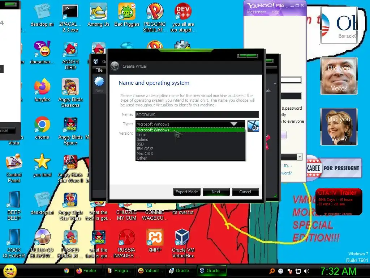Click the McCain Did you Vote gadget
This screenshot has height=278, width=370.
(x=339, y=76)
